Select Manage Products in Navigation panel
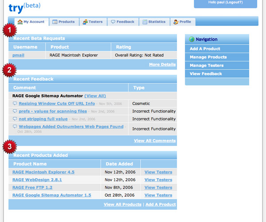The width and height of the screenshot is (266, 222). click(x=217, y=57)
